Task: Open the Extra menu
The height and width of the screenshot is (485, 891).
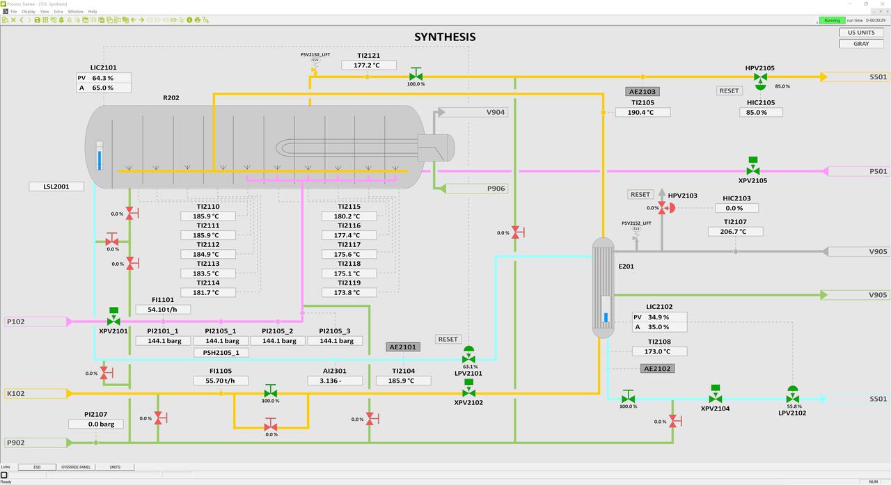Action: (x=58, y=11)
